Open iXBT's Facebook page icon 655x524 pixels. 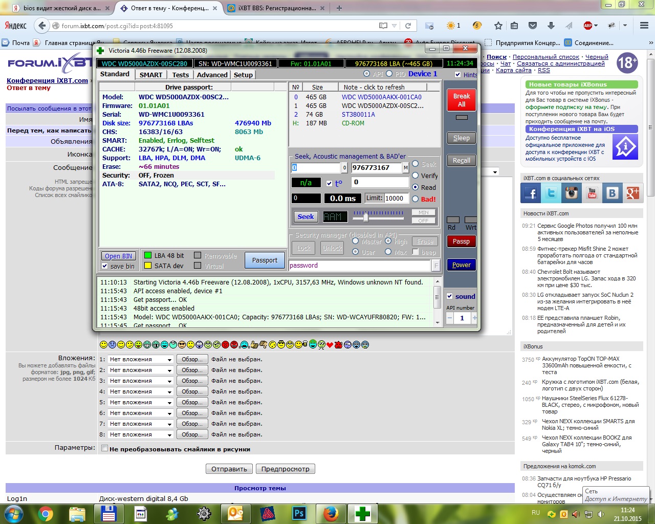pyautogui.click(x=531, y=193)
